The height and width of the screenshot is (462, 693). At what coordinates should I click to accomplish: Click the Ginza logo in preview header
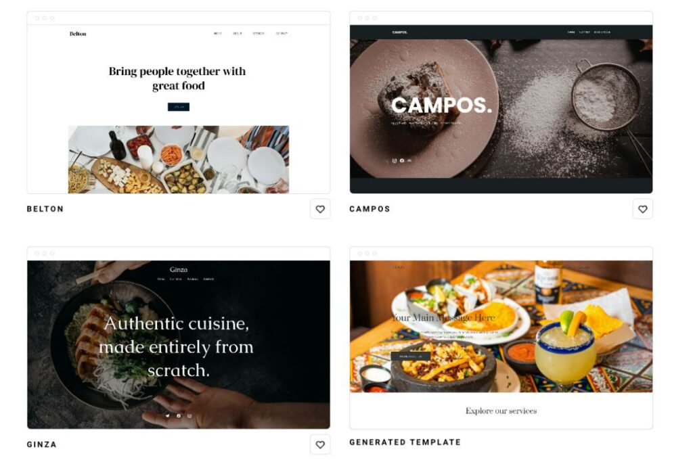(x=179, y=269)
